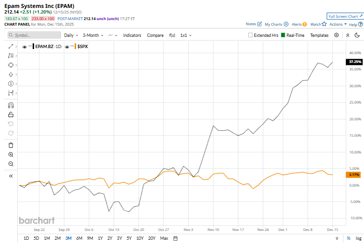Select the arrow marker tool

coord(11,75)
